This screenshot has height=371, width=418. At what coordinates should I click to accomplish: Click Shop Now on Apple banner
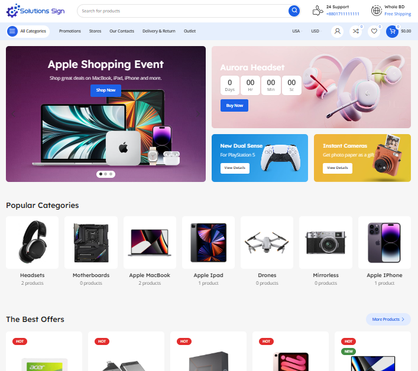pyautogui.click(x=106, y=90)
